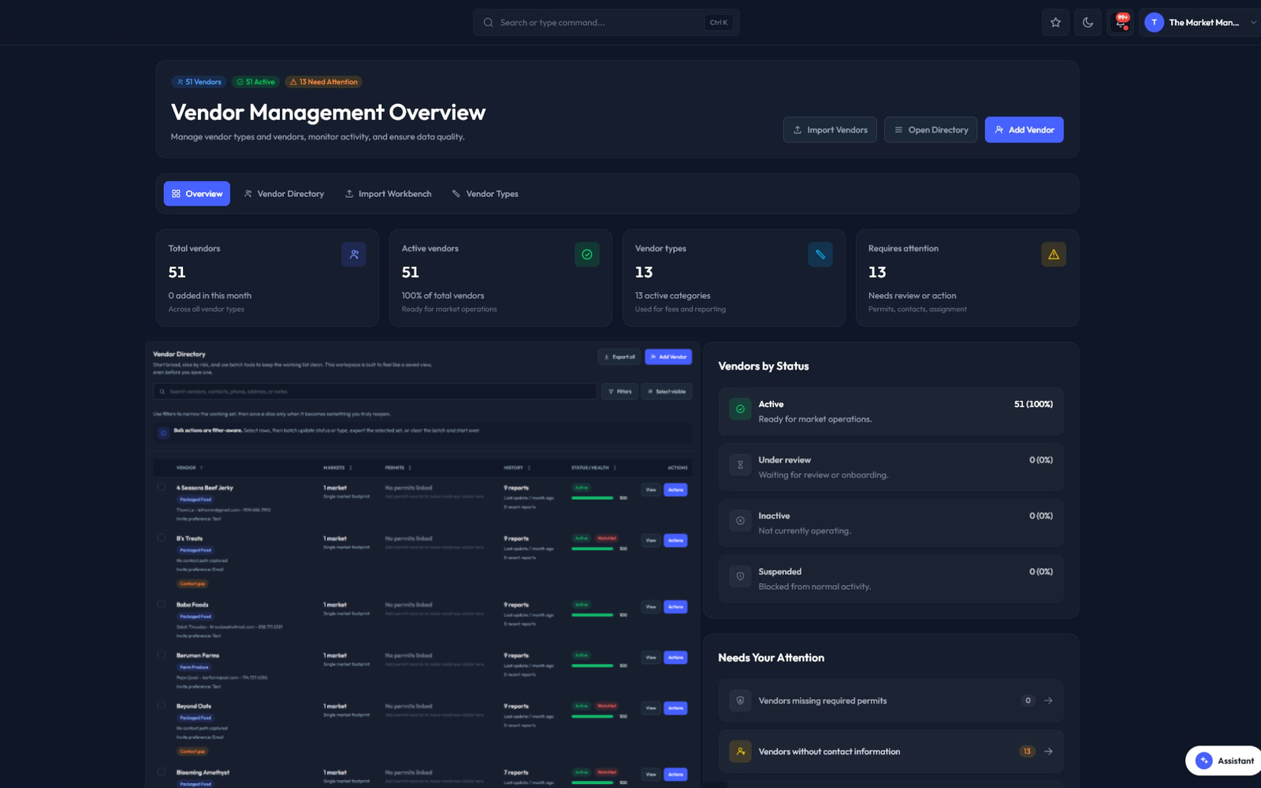Sort by the STATUS / HEALTH column header

click(593, 468)
